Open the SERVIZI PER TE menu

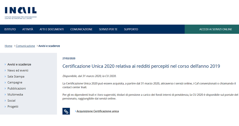108,29
